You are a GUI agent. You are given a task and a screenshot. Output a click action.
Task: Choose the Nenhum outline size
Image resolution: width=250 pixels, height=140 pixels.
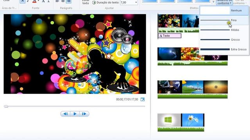tap(224, 10)
